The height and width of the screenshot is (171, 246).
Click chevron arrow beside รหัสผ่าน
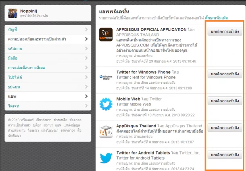(86, 49)
